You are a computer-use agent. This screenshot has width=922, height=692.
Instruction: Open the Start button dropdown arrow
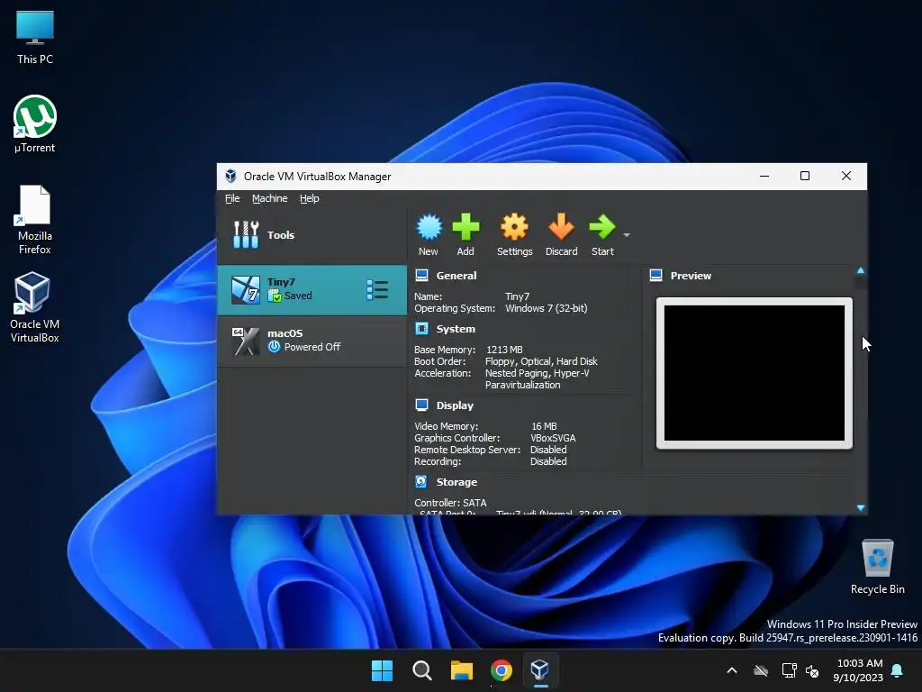click(x=627, y=235)
